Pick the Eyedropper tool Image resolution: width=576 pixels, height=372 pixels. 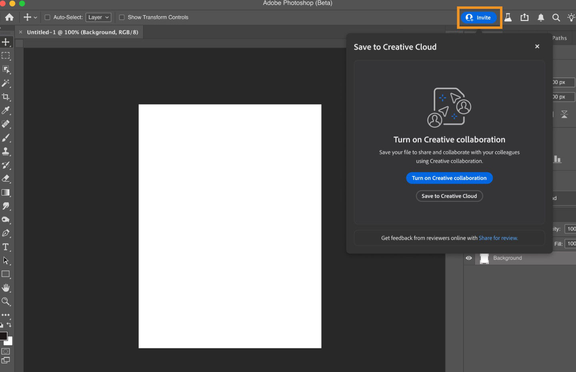click(x=6, y=110)
